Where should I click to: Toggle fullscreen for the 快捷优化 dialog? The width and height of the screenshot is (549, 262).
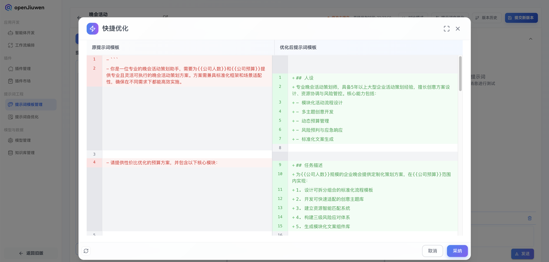[446, 29]
